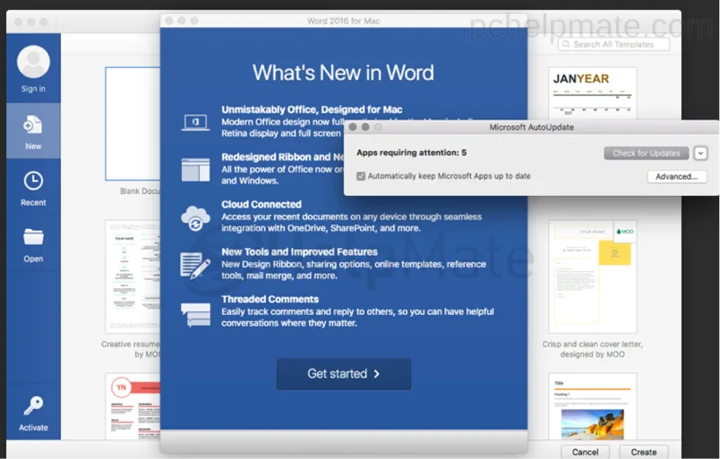Click the Redesigned Ribbon window icon
Image resolution: width=720 pixels, height=459 pixels.
[195, 169]
